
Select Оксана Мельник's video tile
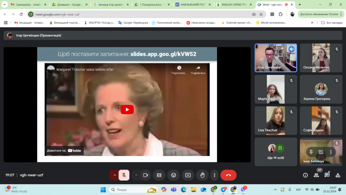tap(321, 58)
